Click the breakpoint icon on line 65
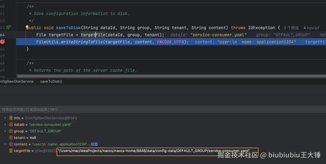This screenshot has width=326, height=164. pos(2,42)
